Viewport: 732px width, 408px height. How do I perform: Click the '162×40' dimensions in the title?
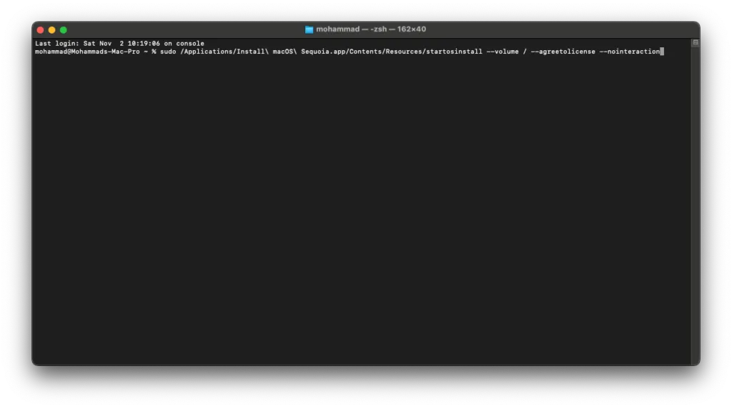[x=411, y=29]
